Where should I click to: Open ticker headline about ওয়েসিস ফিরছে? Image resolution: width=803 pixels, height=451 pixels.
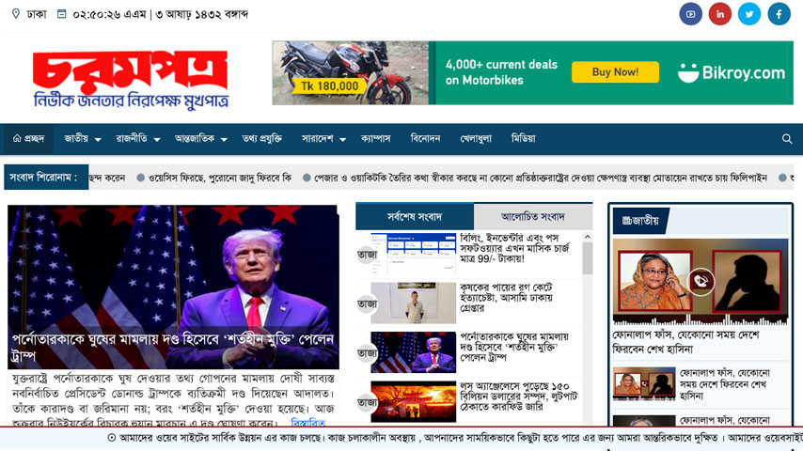(220, 178)
